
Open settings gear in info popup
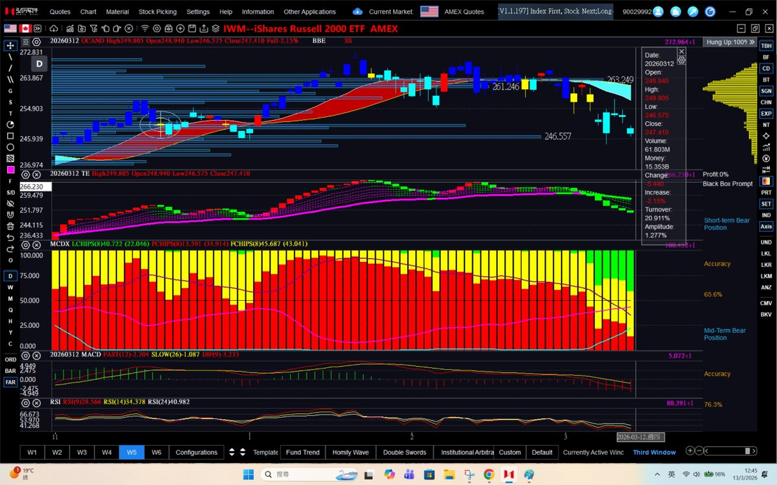[681, 59]
